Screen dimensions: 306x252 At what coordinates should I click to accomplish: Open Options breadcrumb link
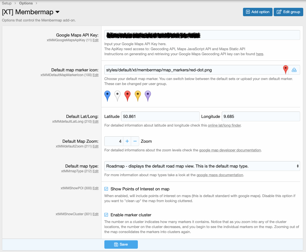pos(26,3)
